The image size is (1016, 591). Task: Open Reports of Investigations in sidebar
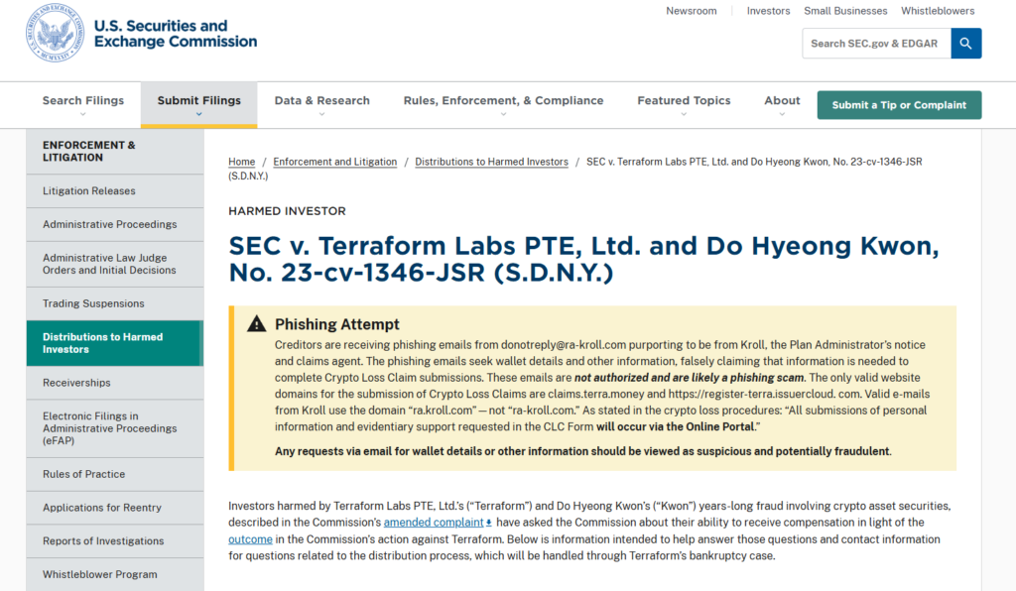115,541
